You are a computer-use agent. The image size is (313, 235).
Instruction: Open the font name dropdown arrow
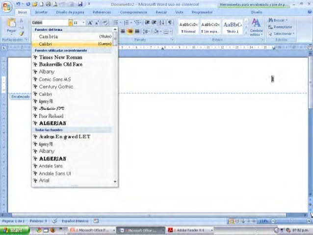(70, 23)
